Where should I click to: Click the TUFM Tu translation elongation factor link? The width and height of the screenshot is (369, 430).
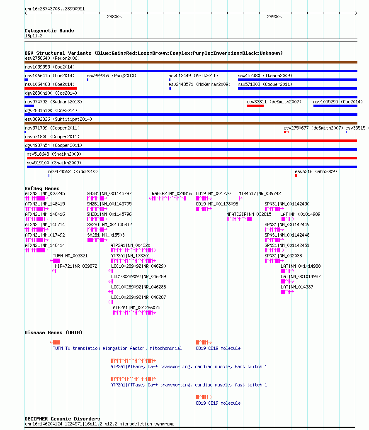117,348
